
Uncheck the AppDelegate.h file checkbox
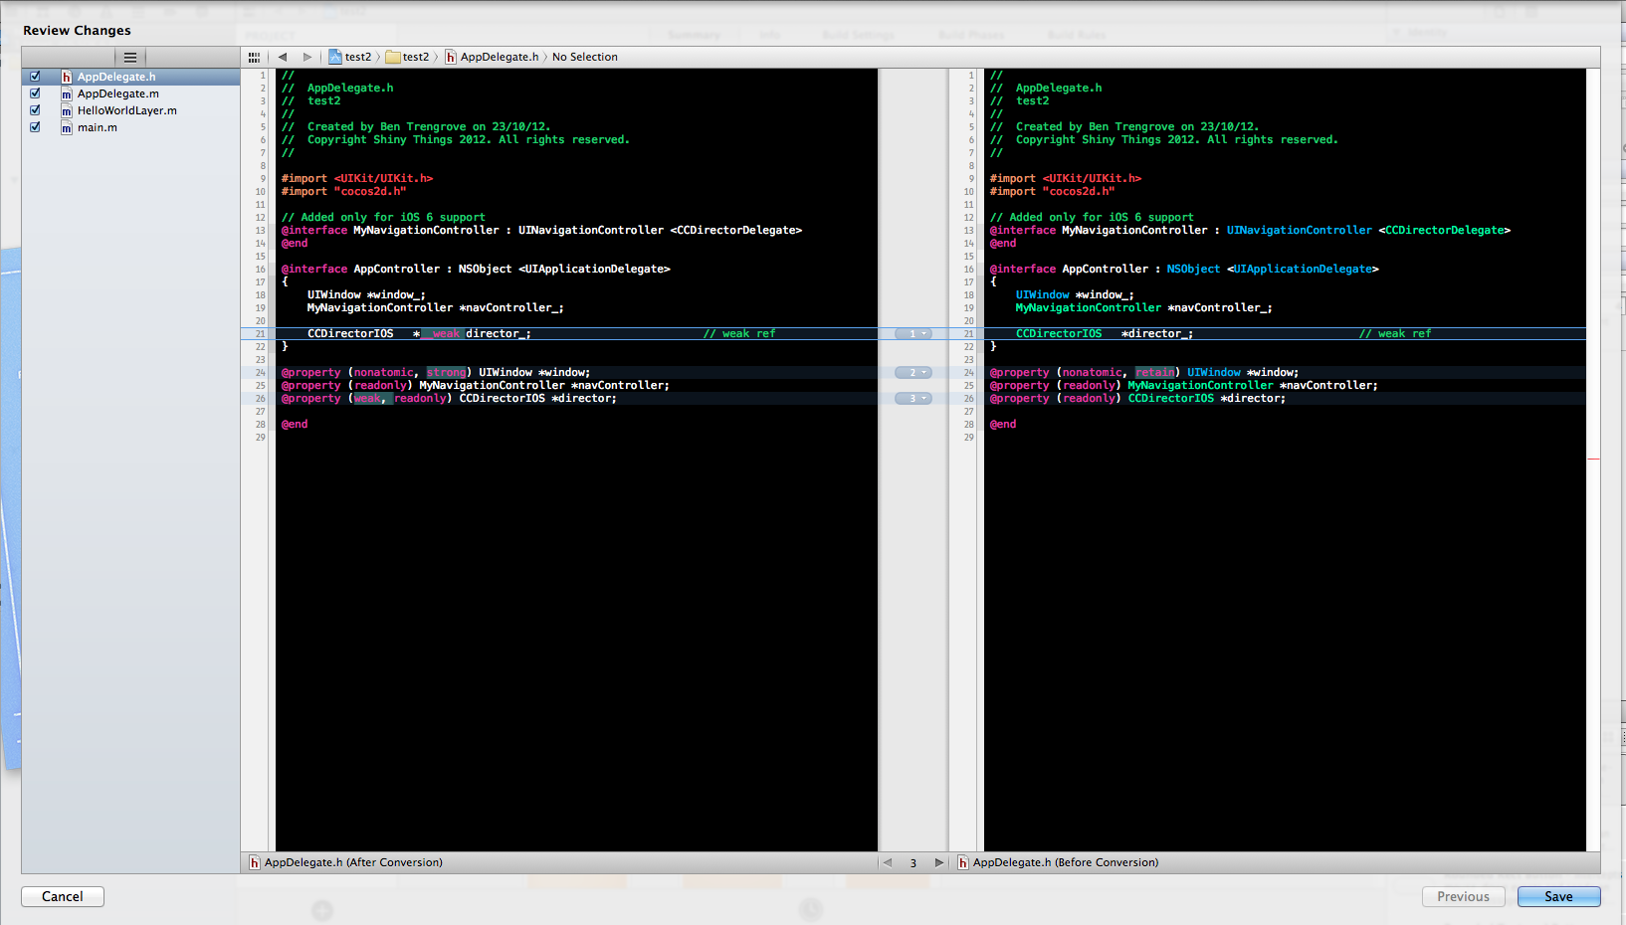pos(35,77)
